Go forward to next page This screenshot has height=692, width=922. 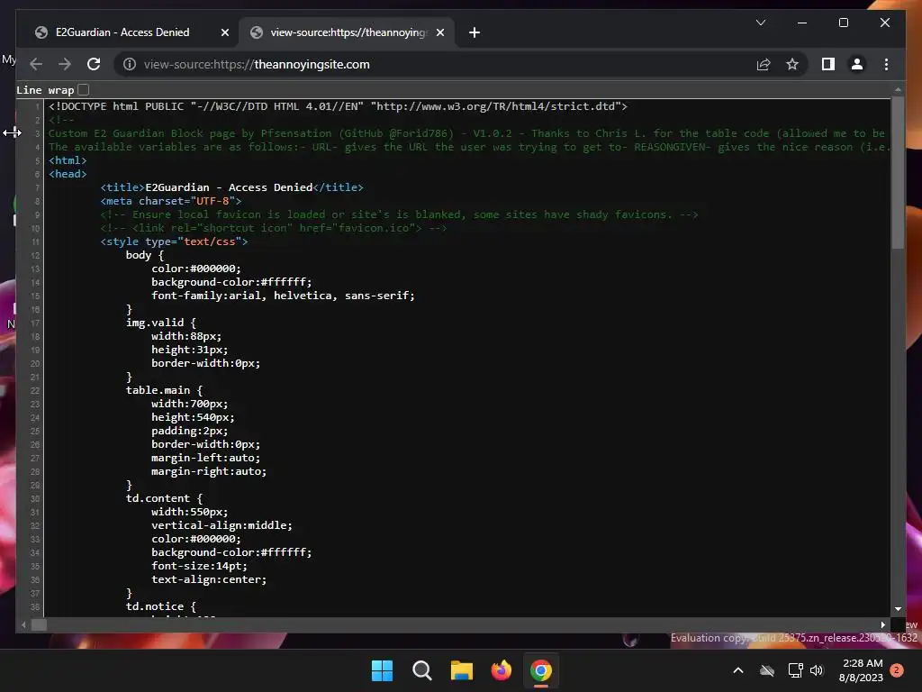click(x=65, y=64)
